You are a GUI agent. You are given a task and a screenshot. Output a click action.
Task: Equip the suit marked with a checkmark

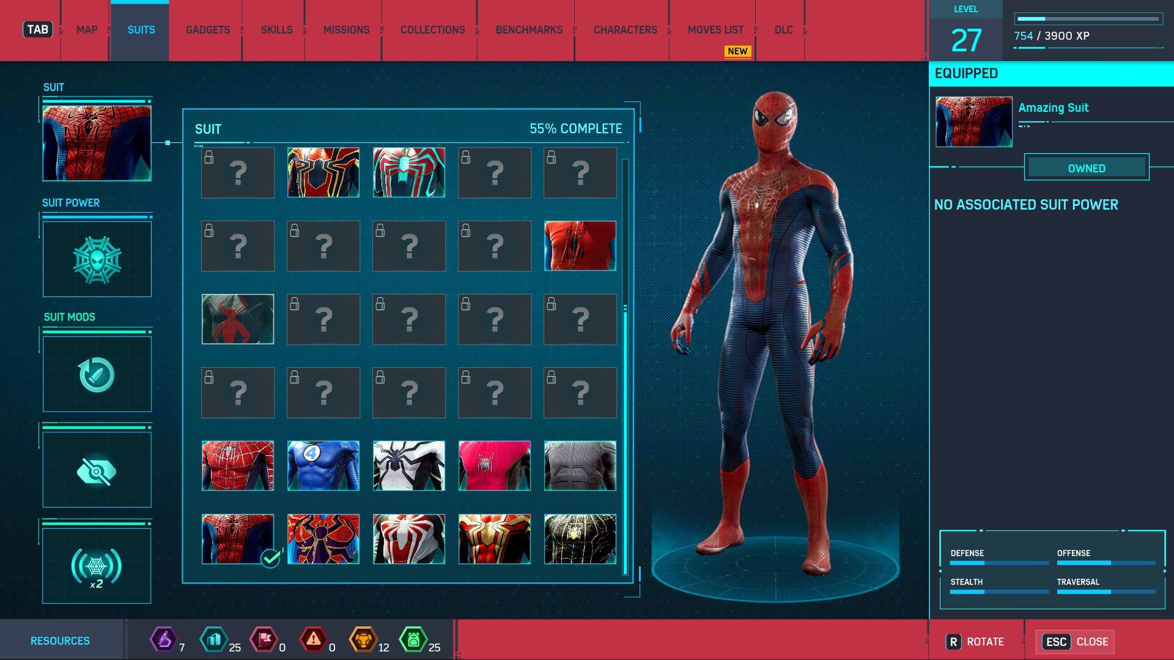tap(237, 540)
